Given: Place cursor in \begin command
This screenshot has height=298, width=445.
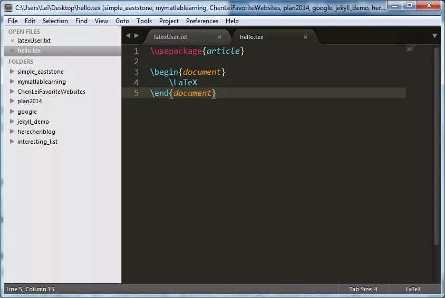Looking at the screenshot, I should [x=165, y=72].
